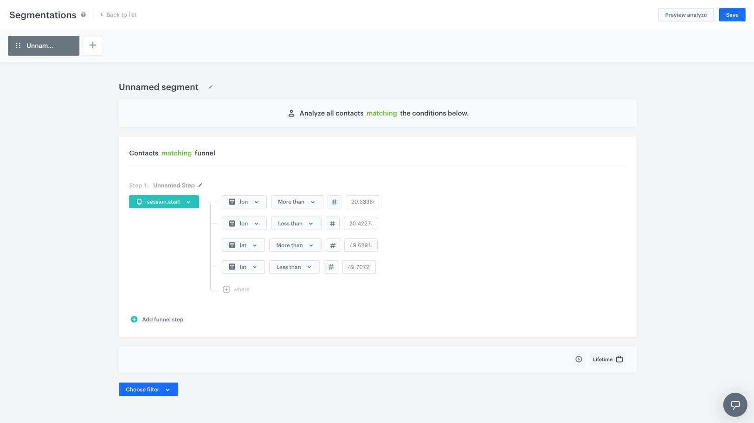This screenshot has height=423, width=754.
Task: Go back to list
Action: click(118, 15)
